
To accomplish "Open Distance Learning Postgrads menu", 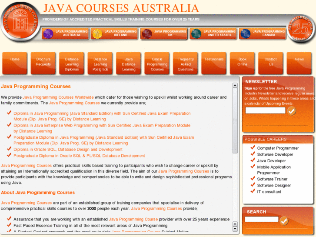I will [x=100, y=63].
